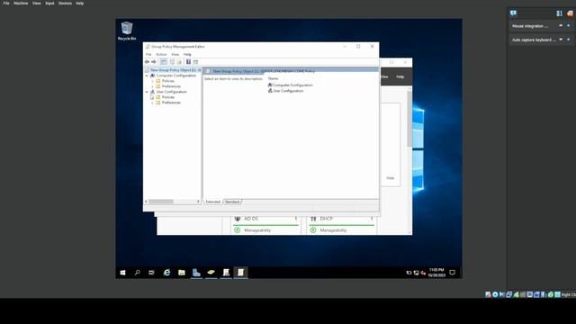Open the editor's Help menu
The height and width of the screenshot is (324, 576).
click(187, 54)
